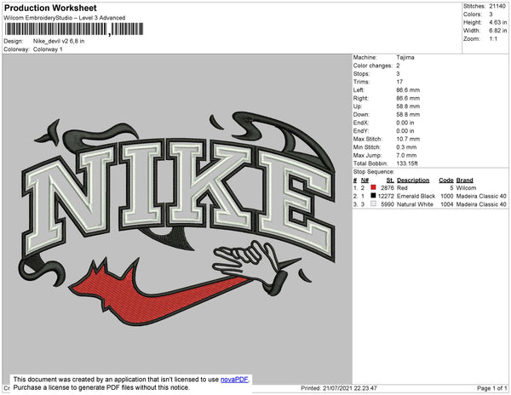The height and width of the screenshot is (395, 511).
Task: Click the novaPDF link
Action: click(x=234, y=380)
